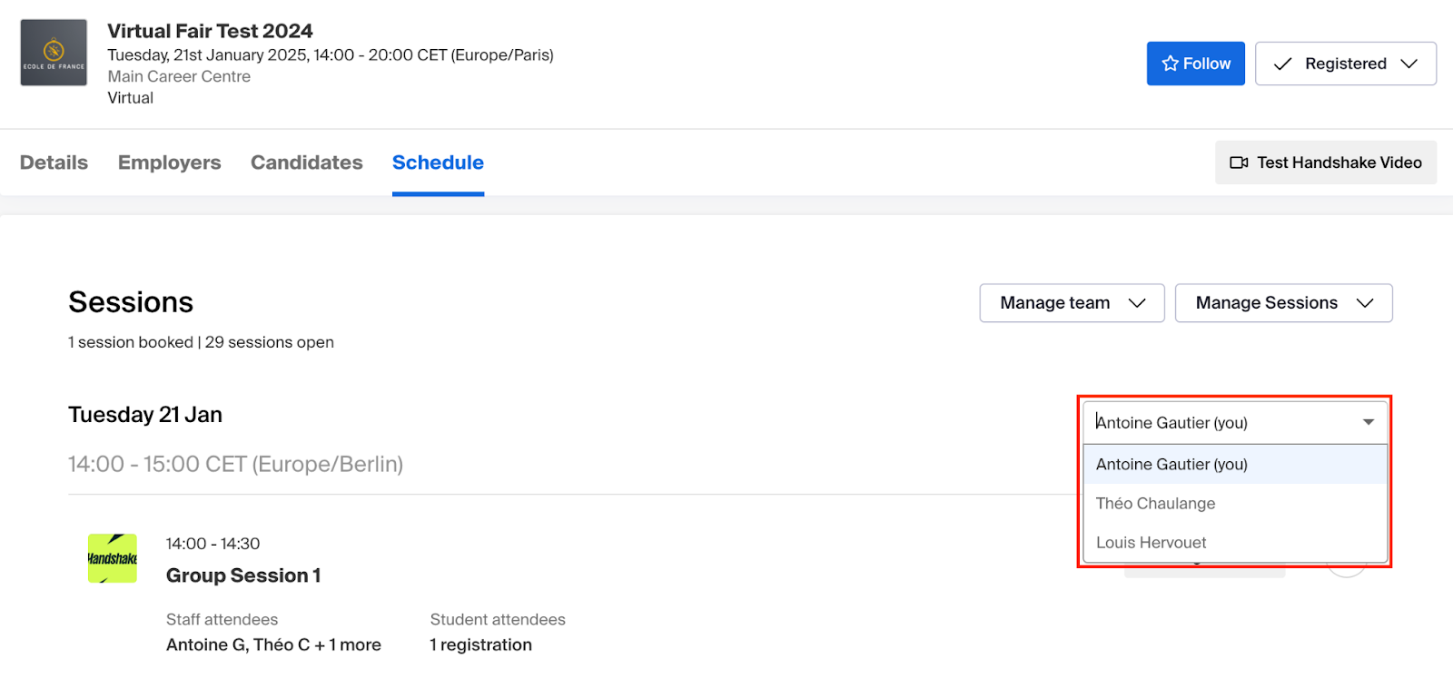This screenshot has width=1453, height=698.
Task: Switch to the Employers tab
Action: [x=170, y=162]
